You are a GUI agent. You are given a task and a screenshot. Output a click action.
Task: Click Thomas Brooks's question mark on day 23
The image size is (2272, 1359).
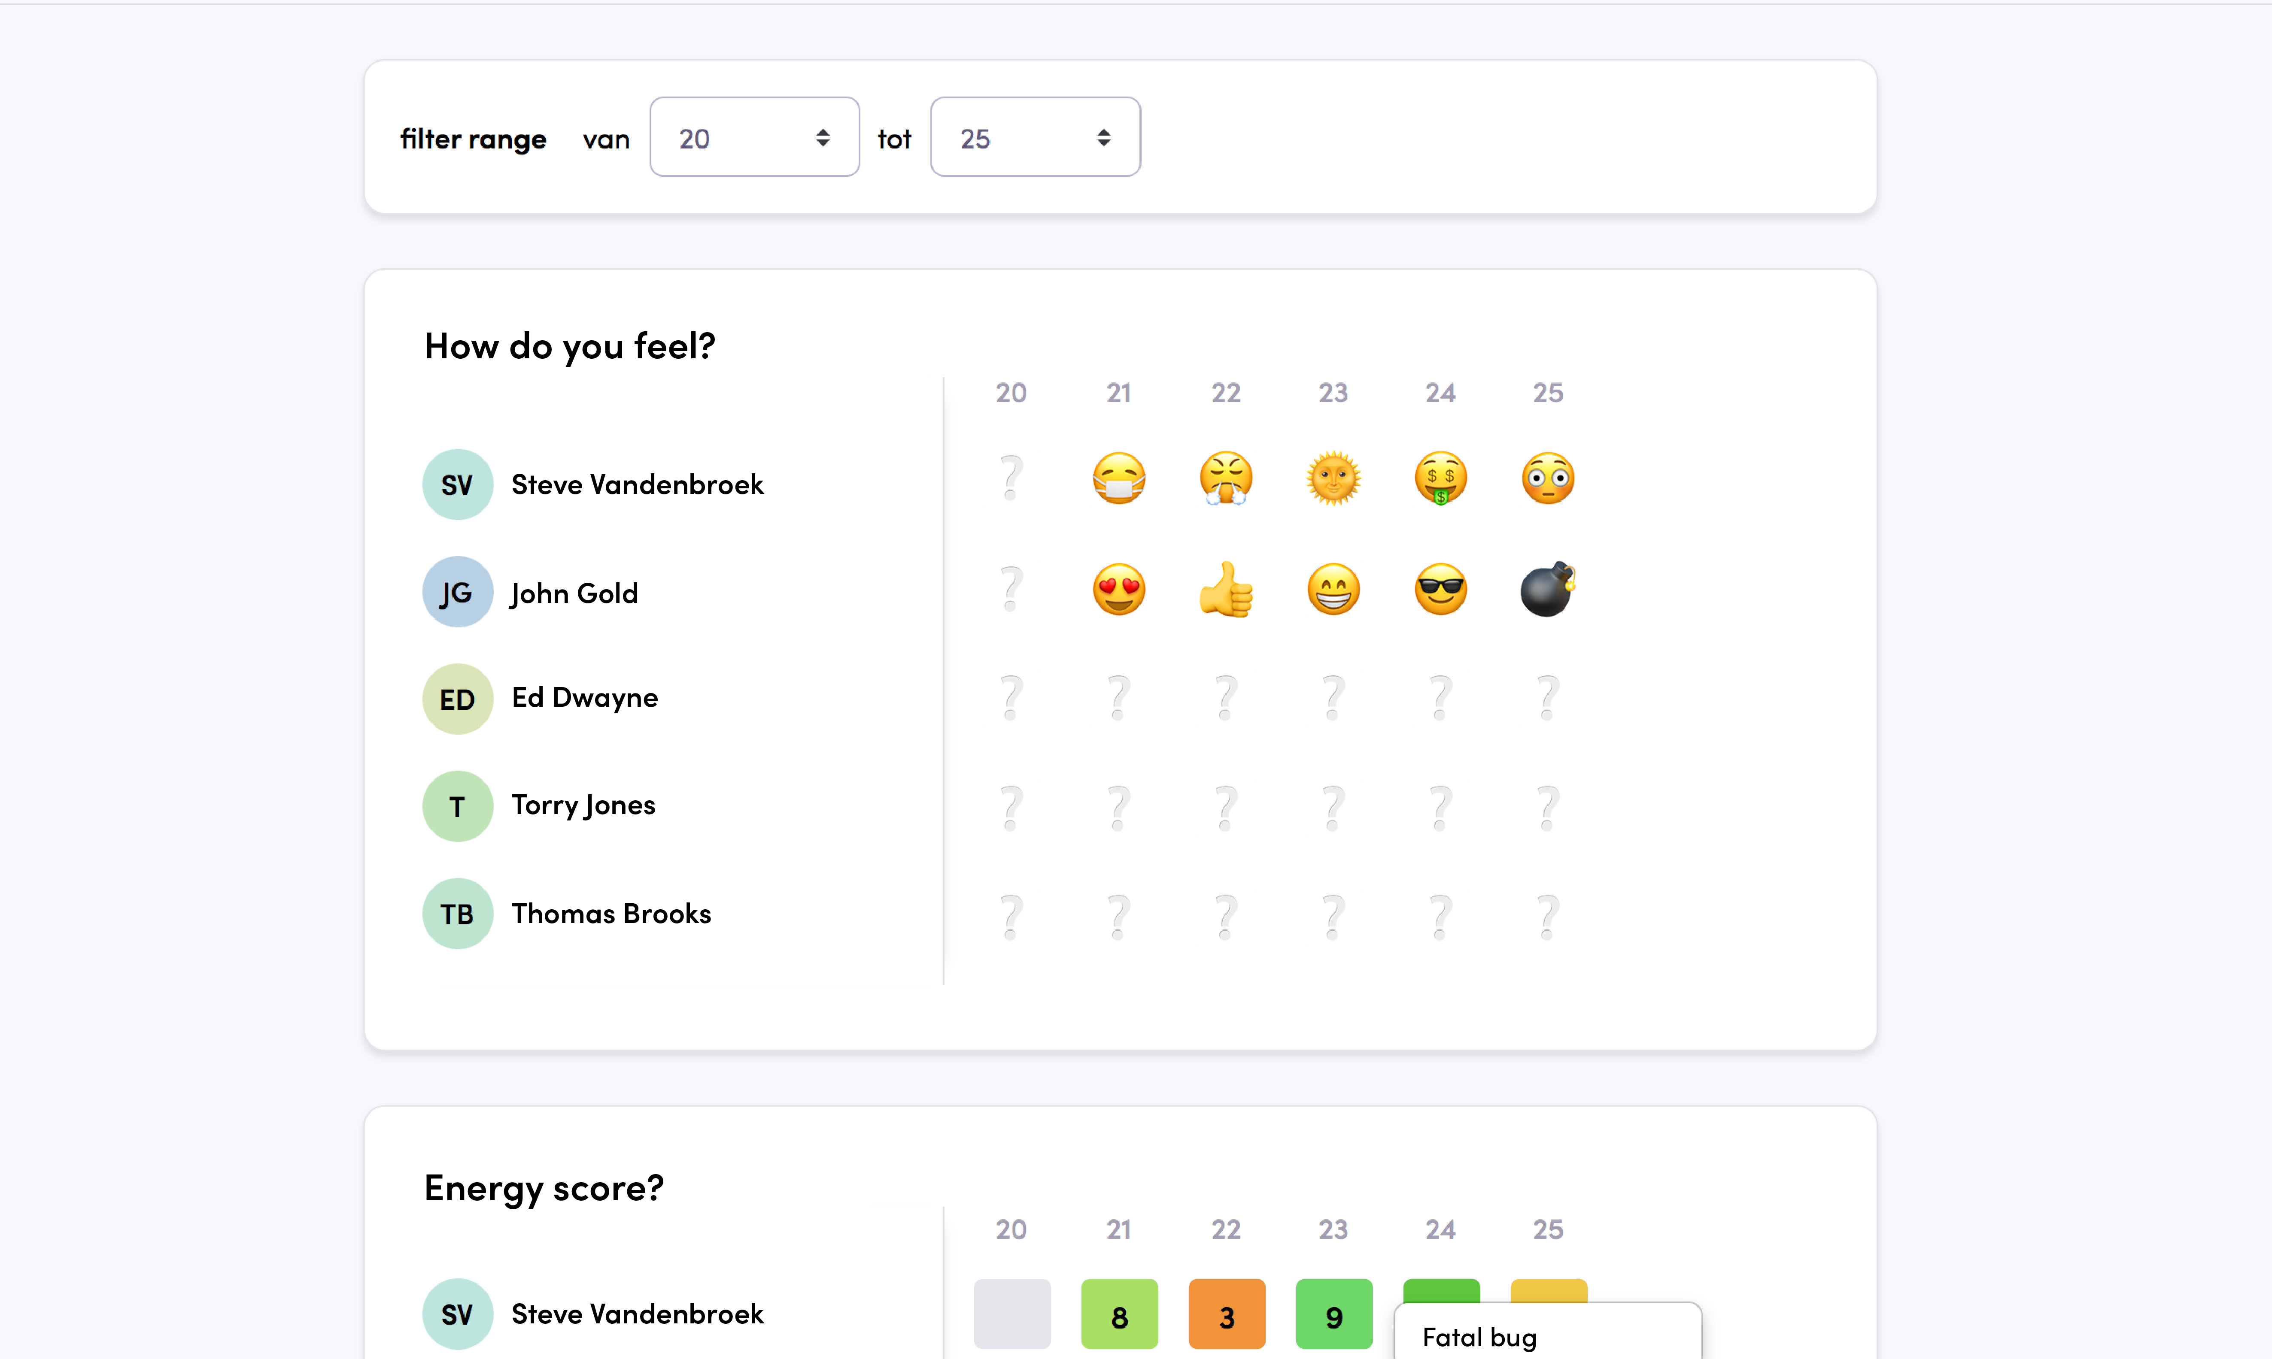coord(1333,917)
